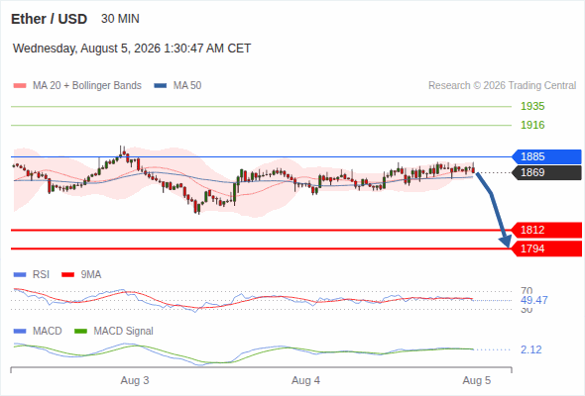Select the 1885 blue pivot price tag
Screen dimensions: 585x396
point(546,156)
